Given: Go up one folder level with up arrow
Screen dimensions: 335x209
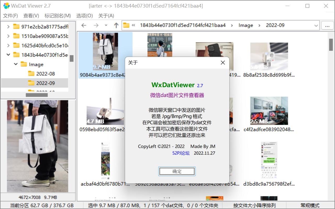Looking at the screenshot, I should click(x=116, y=25).
